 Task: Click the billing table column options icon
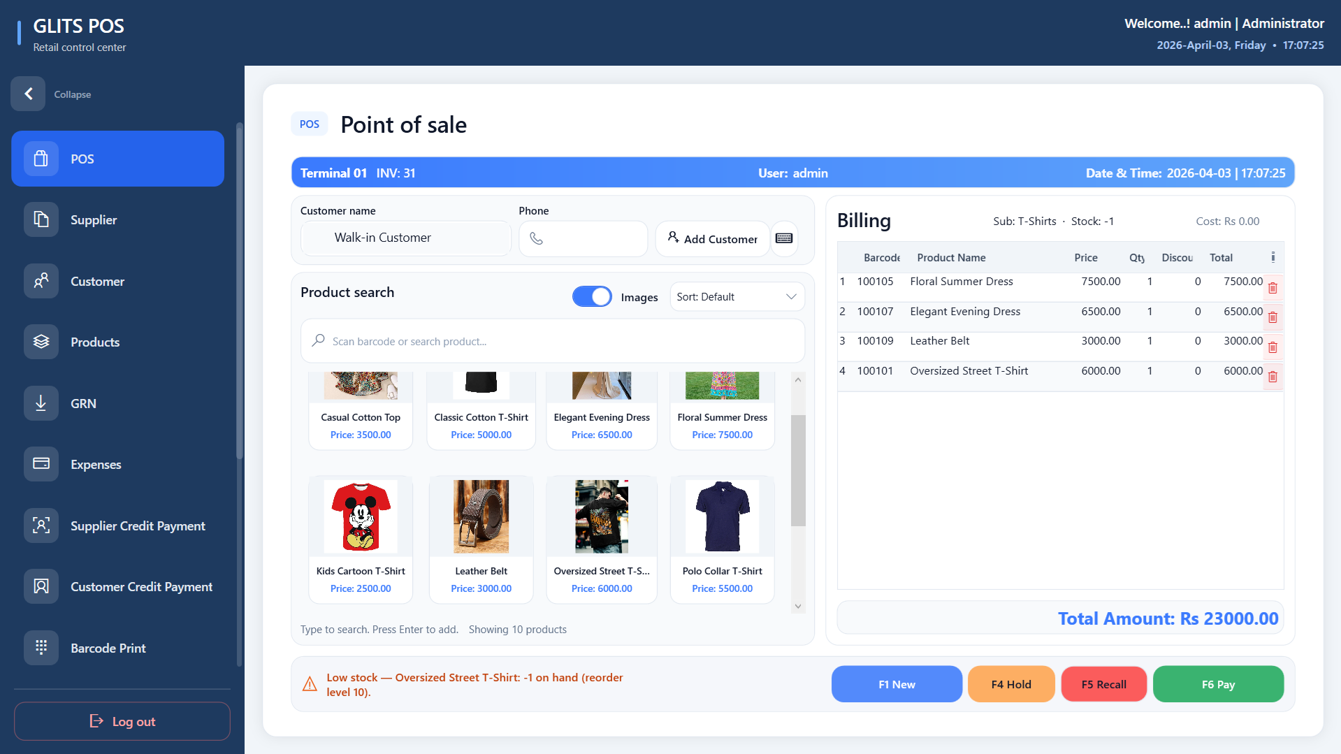click(x=1273, y=257)
